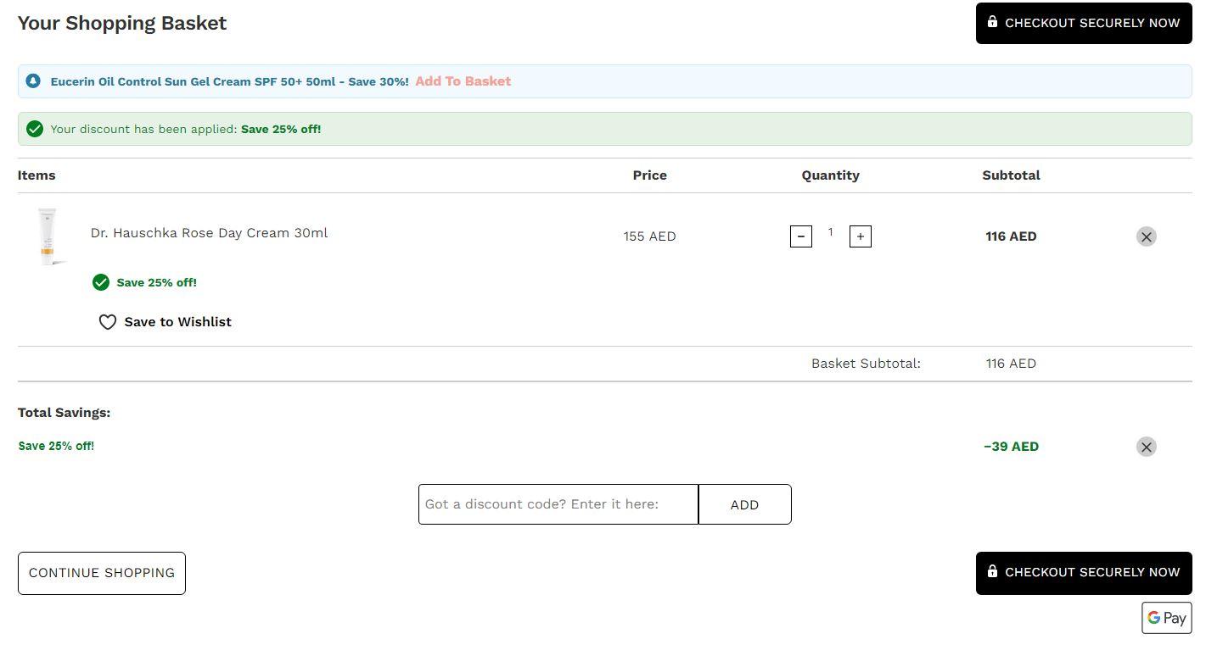
Task: Click the Subtotal column header
Action: pyautogui.click(x=1012, y=175)
